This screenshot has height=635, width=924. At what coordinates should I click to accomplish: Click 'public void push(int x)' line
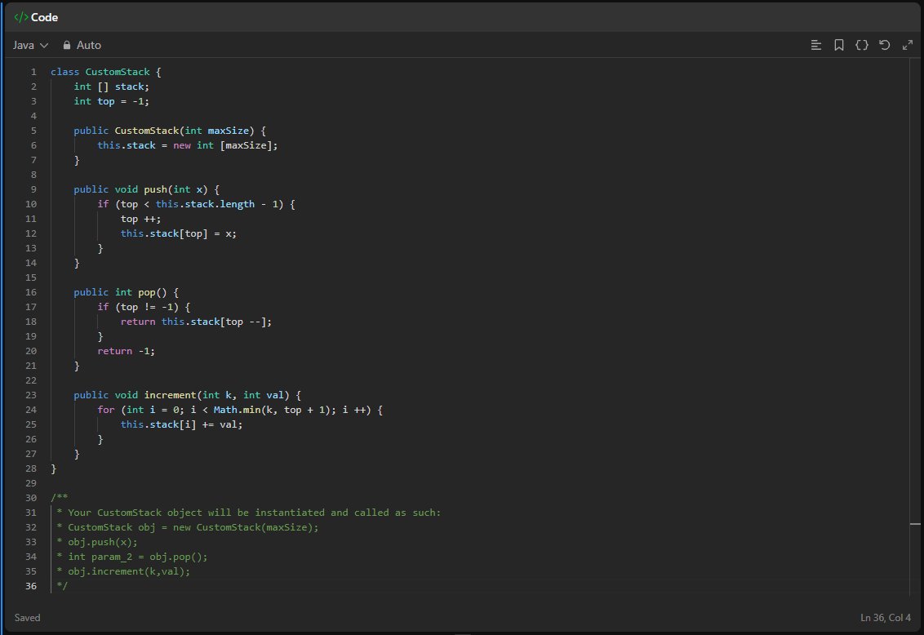(146, 189)
